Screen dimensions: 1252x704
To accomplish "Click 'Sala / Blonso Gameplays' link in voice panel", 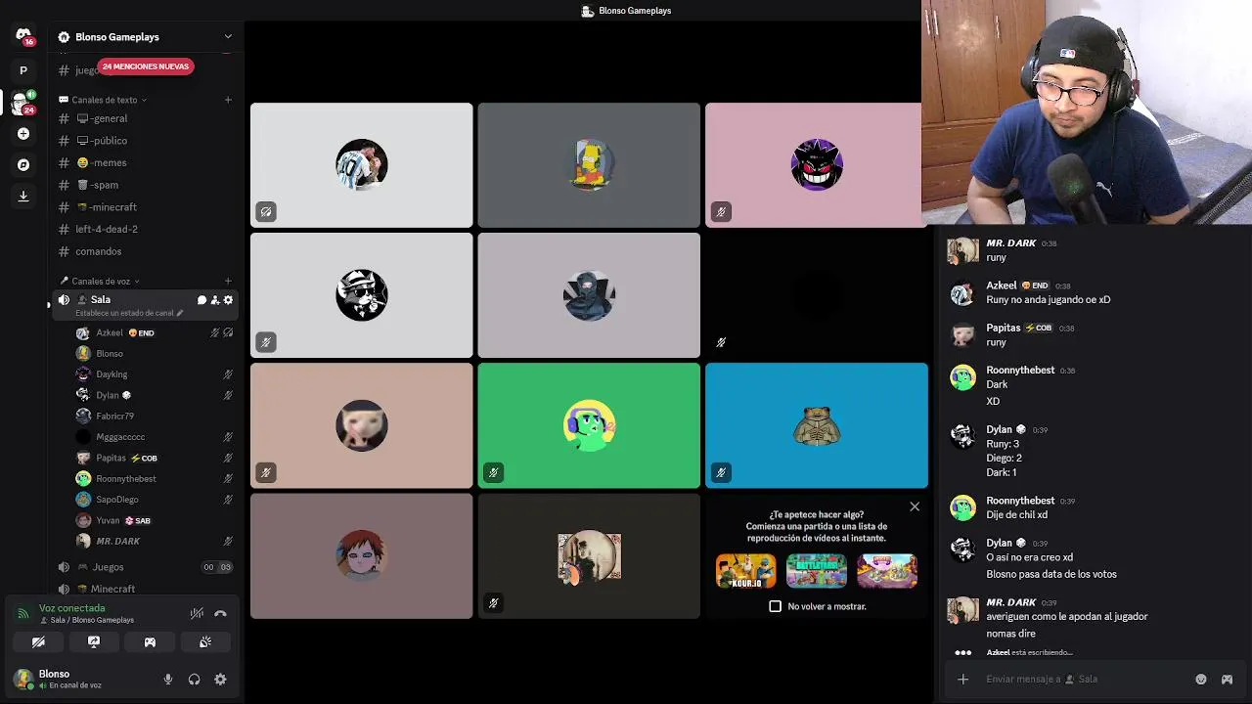I will (92, 620).
